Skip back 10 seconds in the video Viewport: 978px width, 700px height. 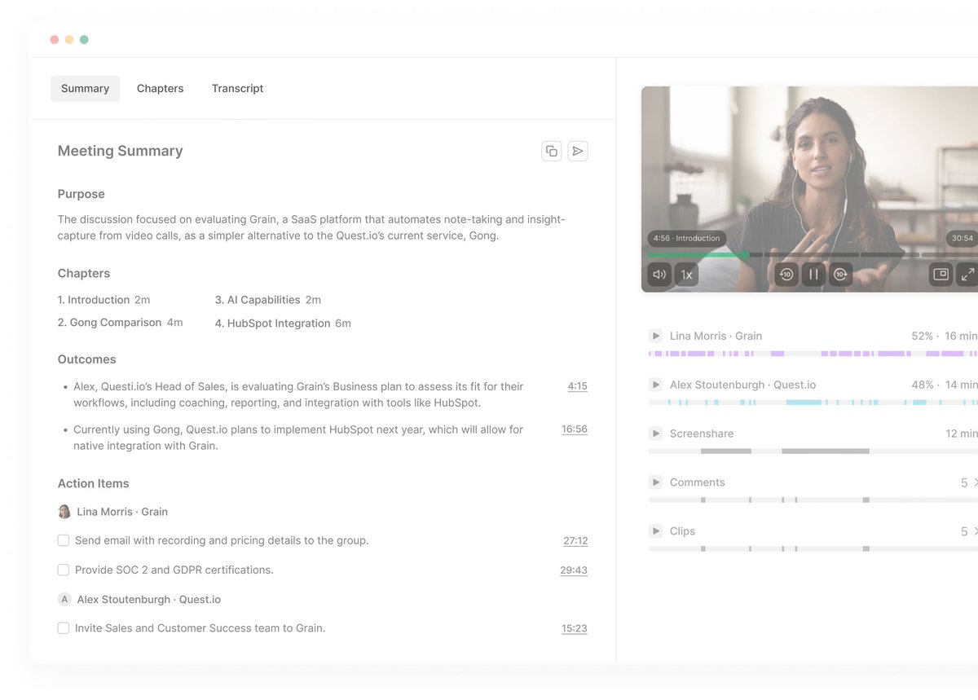tap(786, 275)
